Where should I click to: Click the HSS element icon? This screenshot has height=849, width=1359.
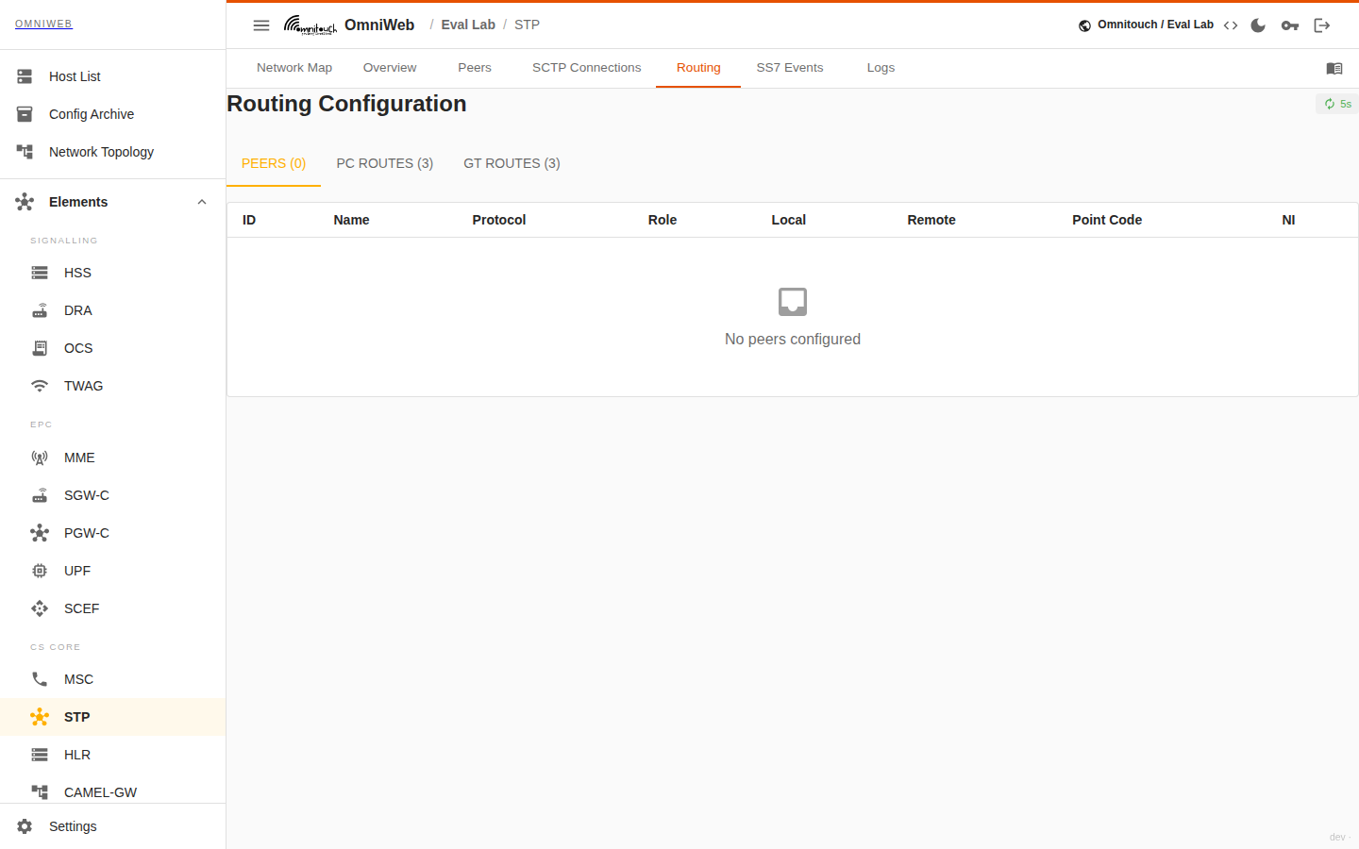point(40,273)
